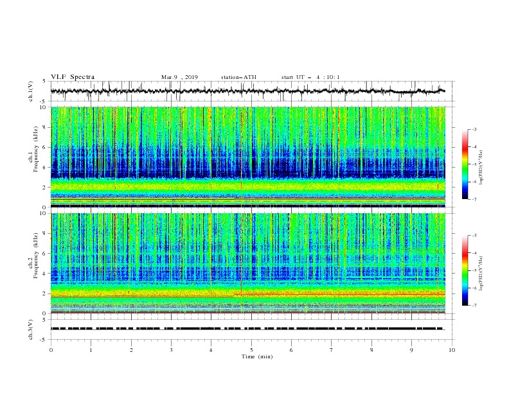Viewport: 509px width, 393px height.
Task: Click the '7' tick on the time axis
Action: tap(332, 350)
